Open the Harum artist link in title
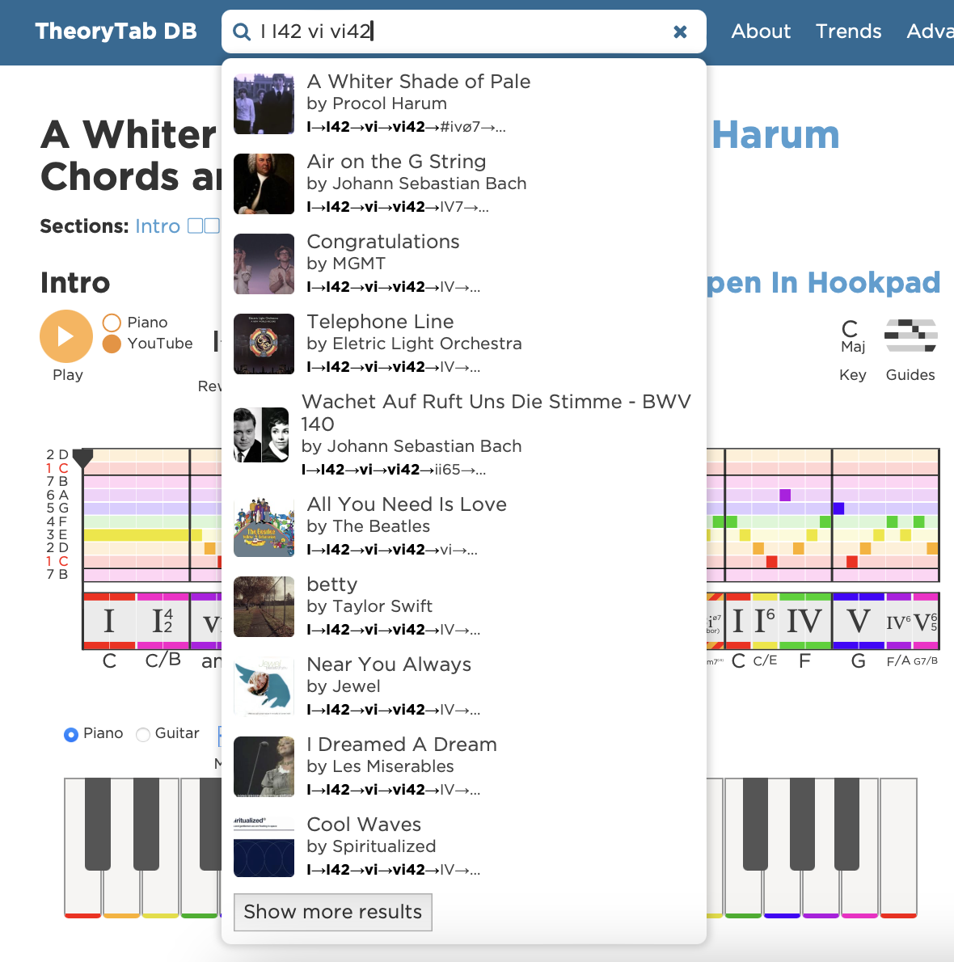The height and width of the screenshot is (962, 954). tap(775, 134)
